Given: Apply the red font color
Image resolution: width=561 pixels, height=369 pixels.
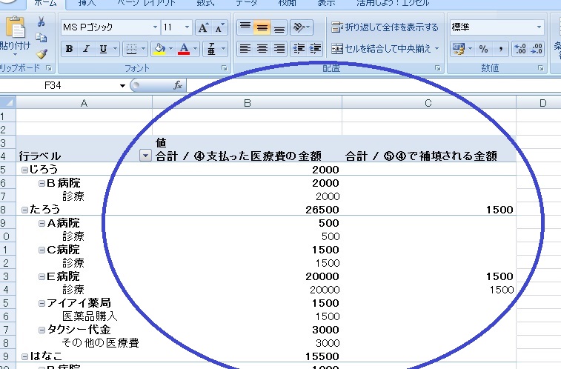Looking at the screenshot, I should pos(184,49).
